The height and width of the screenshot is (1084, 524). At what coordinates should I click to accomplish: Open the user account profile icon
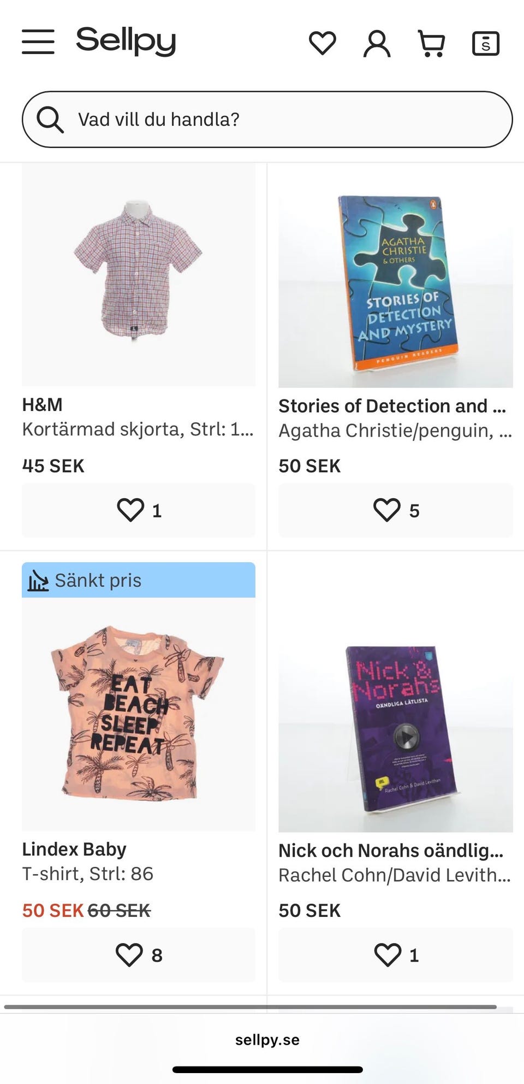(377, 43)
